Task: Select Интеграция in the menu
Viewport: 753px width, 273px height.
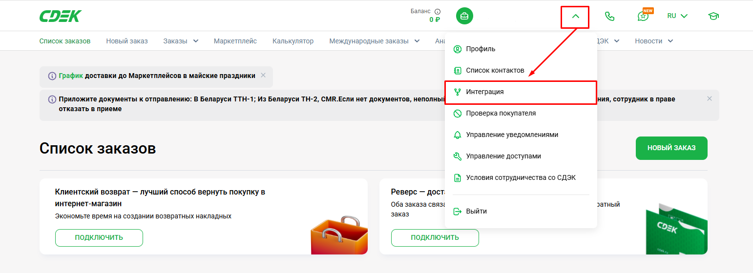Action: (x=521, y=92)
